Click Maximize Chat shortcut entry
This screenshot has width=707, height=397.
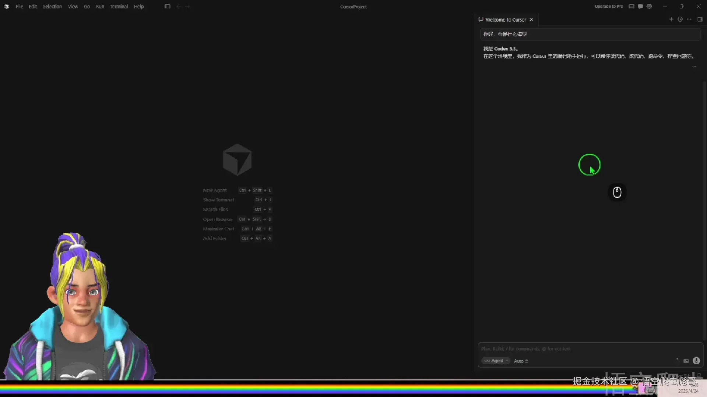[237, 229]
